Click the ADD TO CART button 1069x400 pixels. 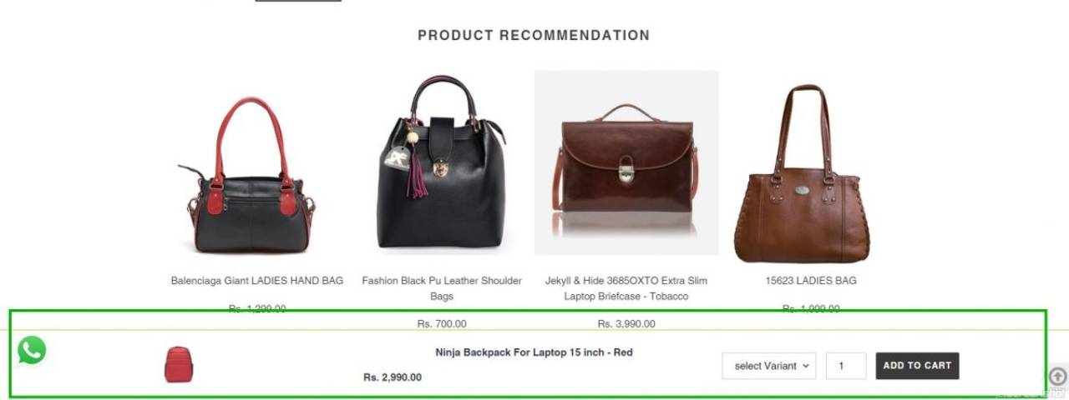[x=917, y=366]
